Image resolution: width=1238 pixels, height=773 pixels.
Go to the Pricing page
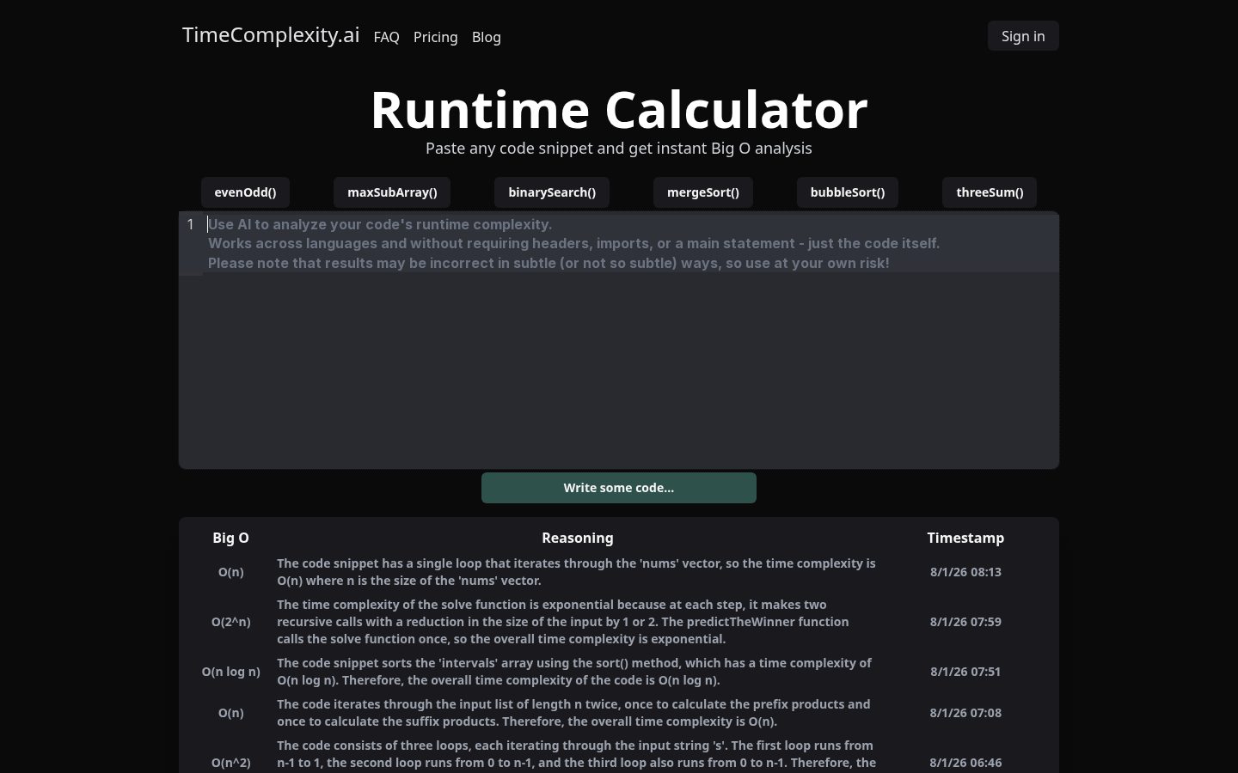(x=435, y=37)
